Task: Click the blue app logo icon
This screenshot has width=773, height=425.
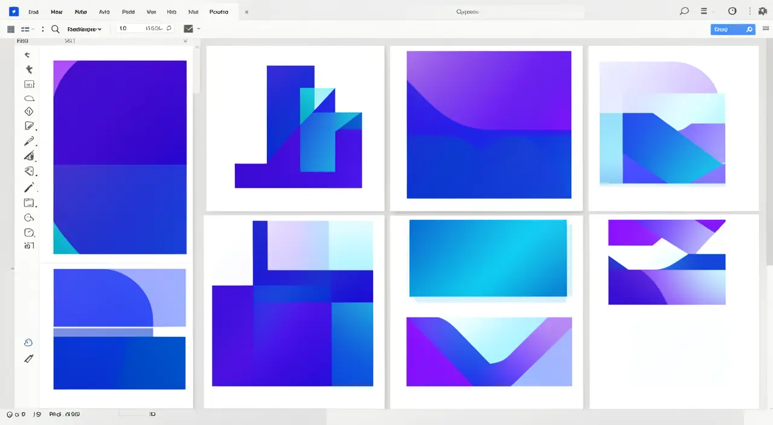Action: (x=14, y=11)
